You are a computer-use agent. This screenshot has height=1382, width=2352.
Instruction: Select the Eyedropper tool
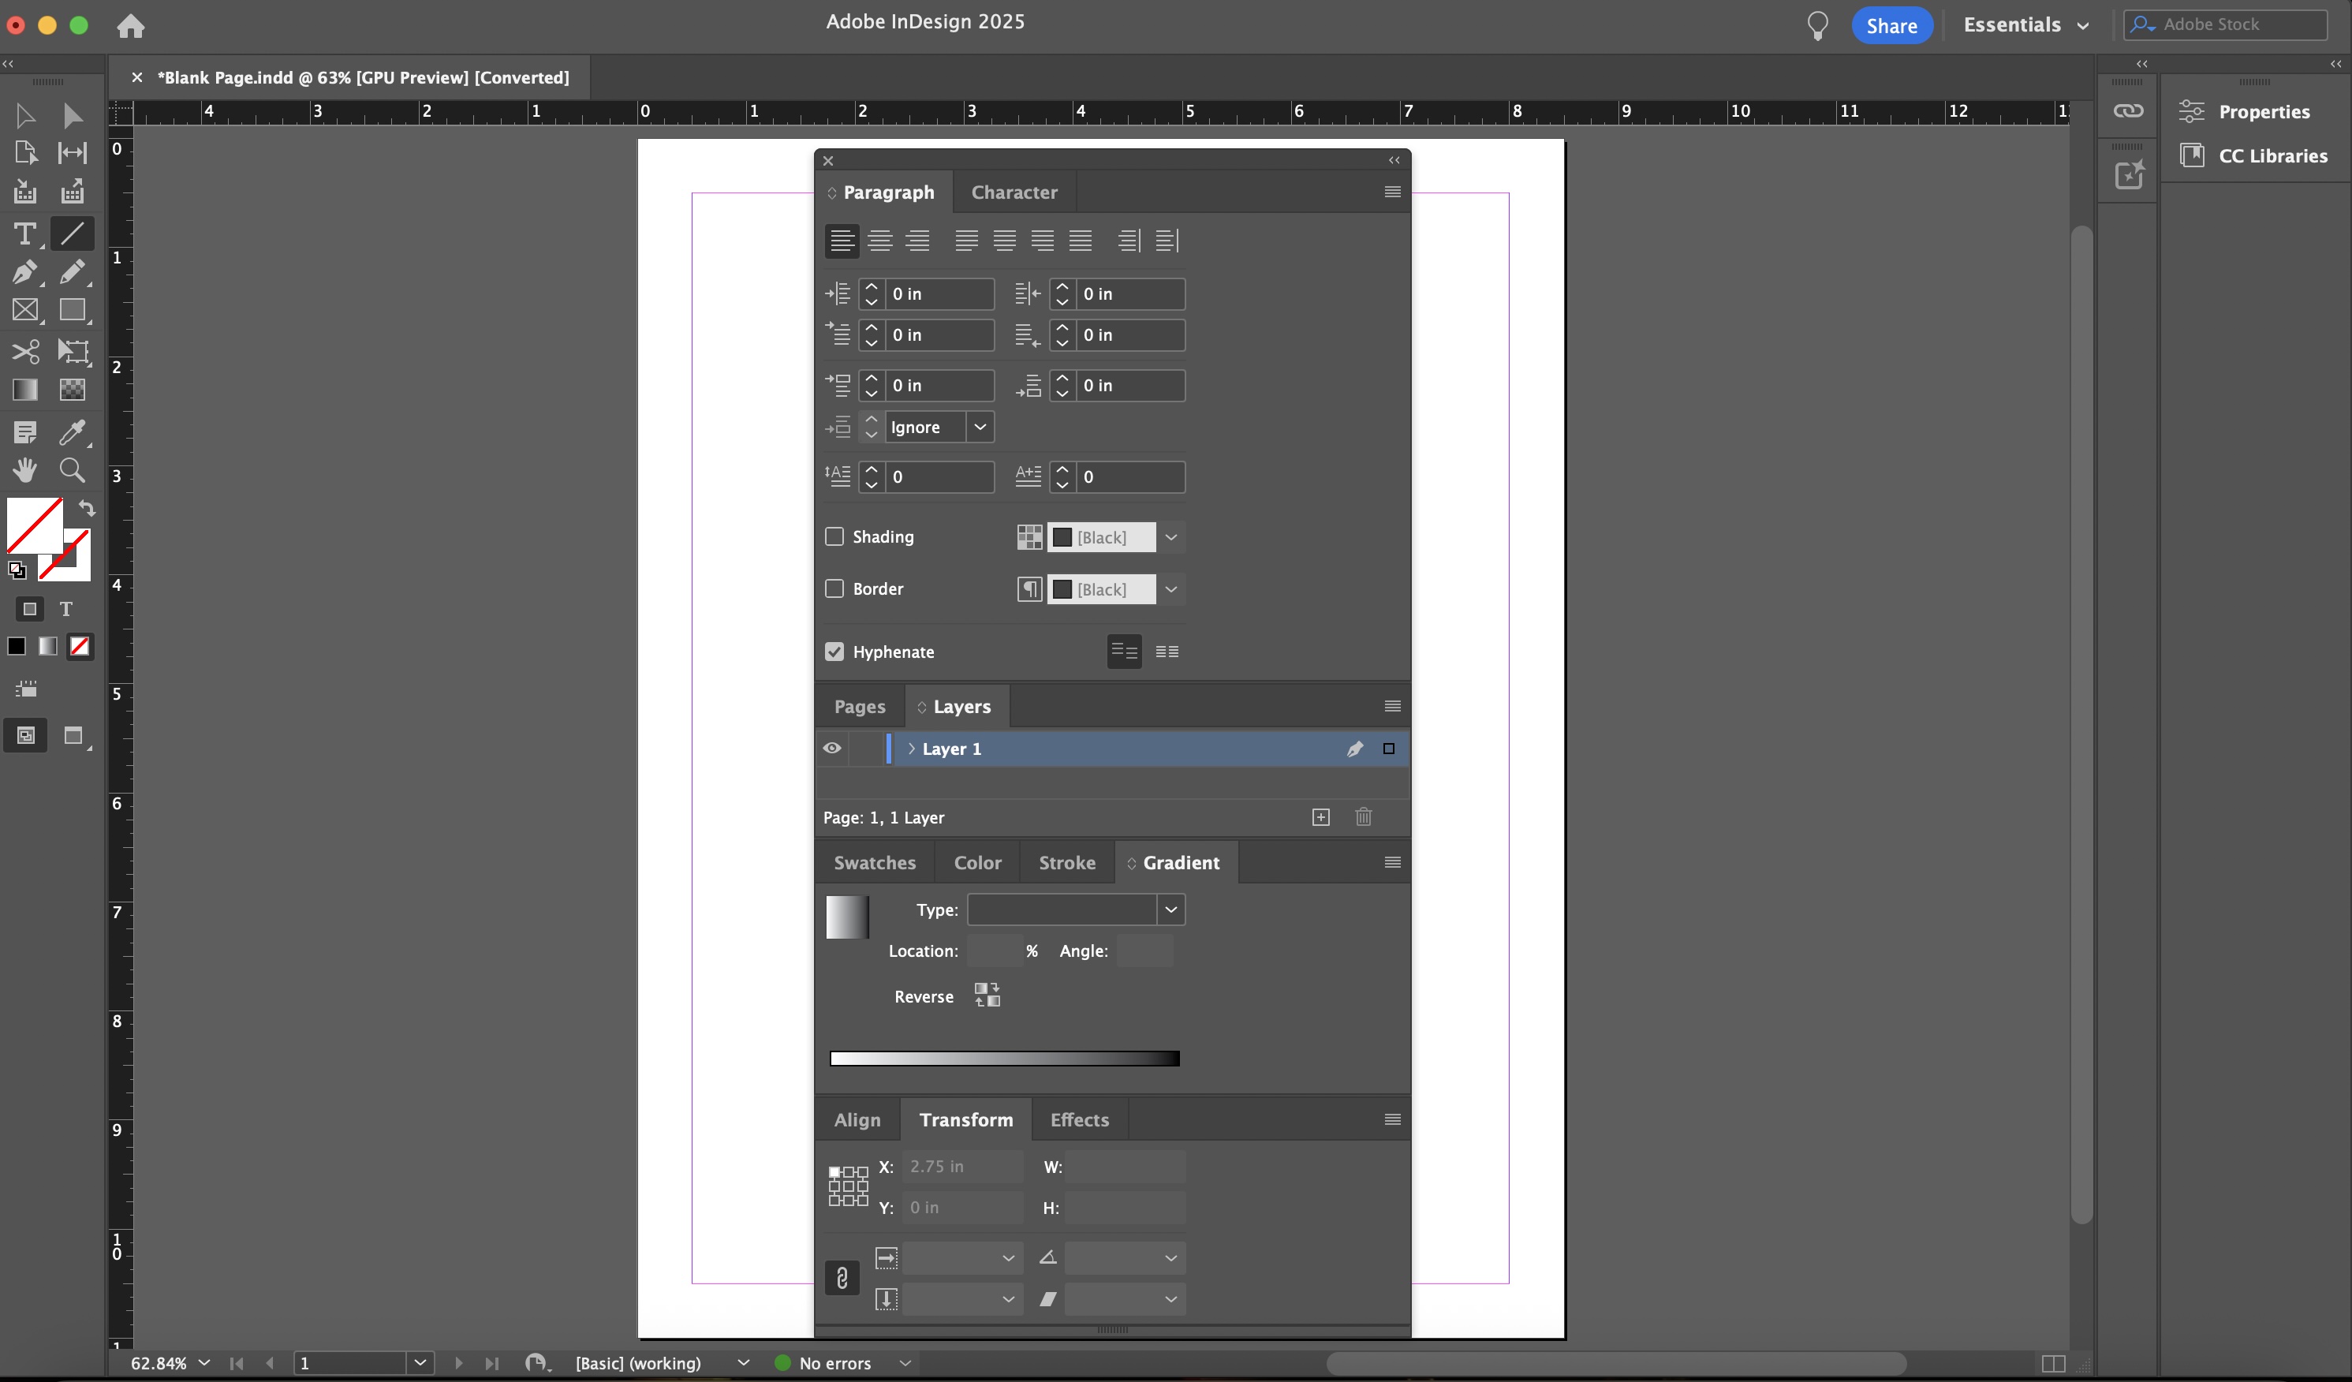pyautogui.click(x=72, y=432)
